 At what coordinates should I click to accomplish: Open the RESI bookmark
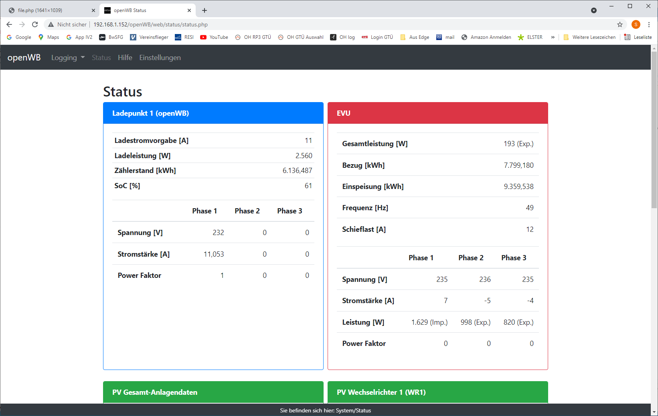(184, 37)
